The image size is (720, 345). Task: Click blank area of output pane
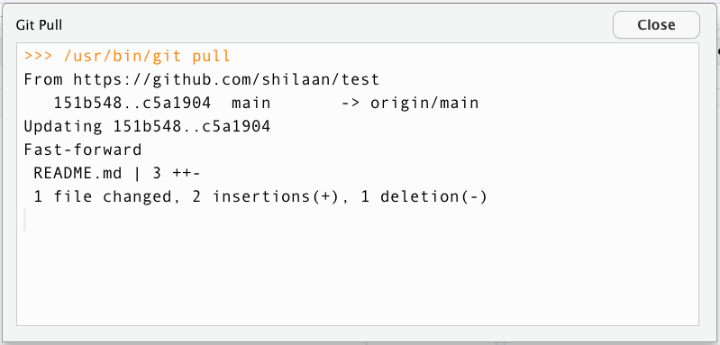pyautogui.click(x=358, y=276)
